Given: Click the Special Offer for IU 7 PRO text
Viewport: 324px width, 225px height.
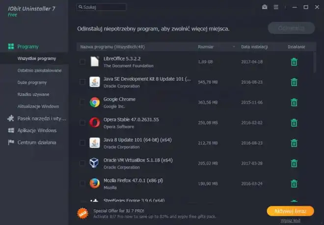Looking at the screenshot, I should pyautogui.click(x=119, y=211).
